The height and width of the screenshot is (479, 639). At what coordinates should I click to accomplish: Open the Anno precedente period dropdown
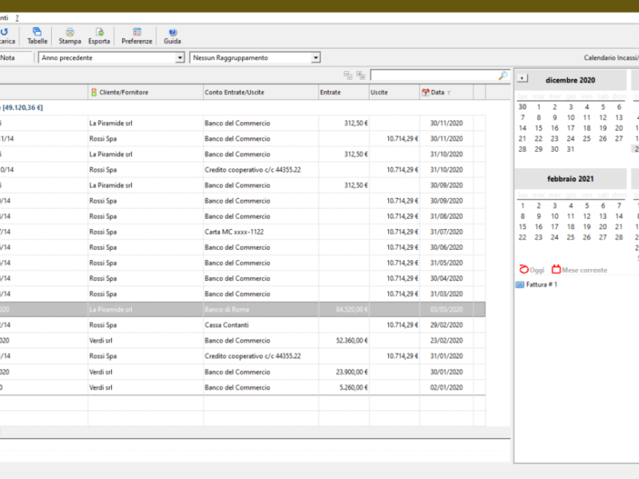point(180,57)
